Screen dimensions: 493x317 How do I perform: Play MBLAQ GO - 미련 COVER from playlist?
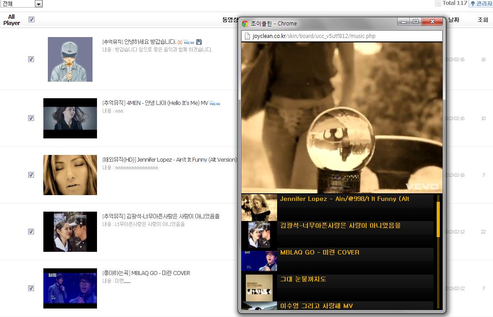[x=320, y=252]
